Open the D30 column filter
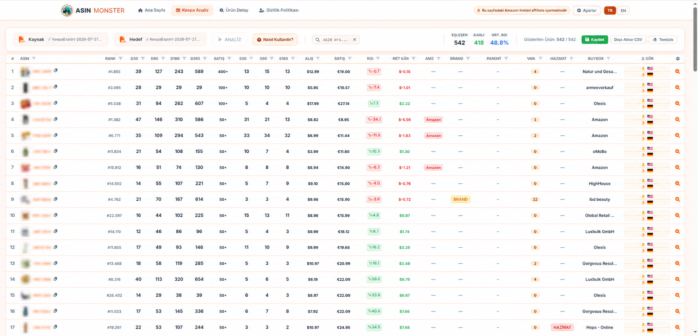The image size is (698, 336). [x=143, y=58]
